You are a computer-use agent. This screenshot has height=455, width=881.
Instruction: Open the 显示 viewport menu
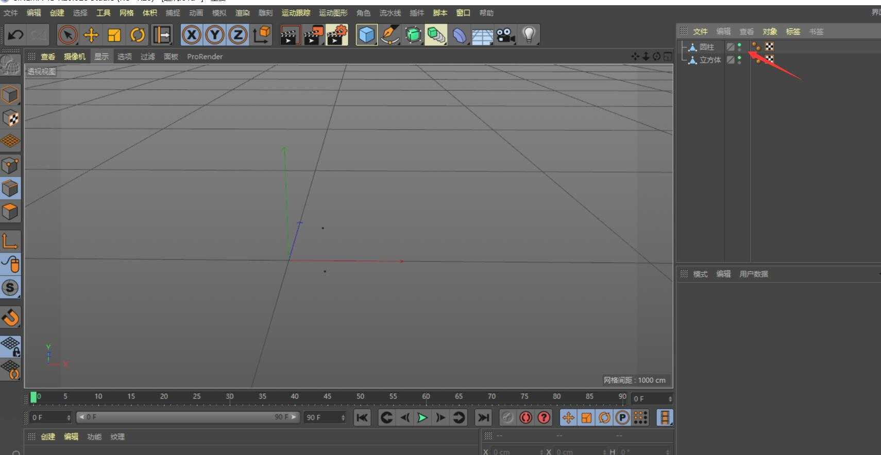(x=101, y=57)
